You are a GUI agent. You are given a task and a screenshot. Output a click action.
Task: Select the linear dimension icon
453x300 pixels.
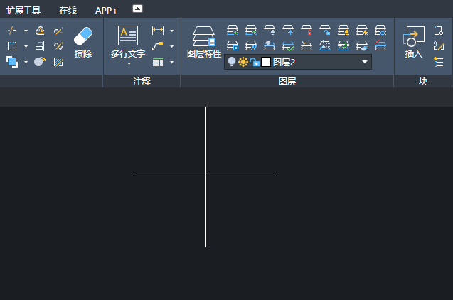point(158,31)
